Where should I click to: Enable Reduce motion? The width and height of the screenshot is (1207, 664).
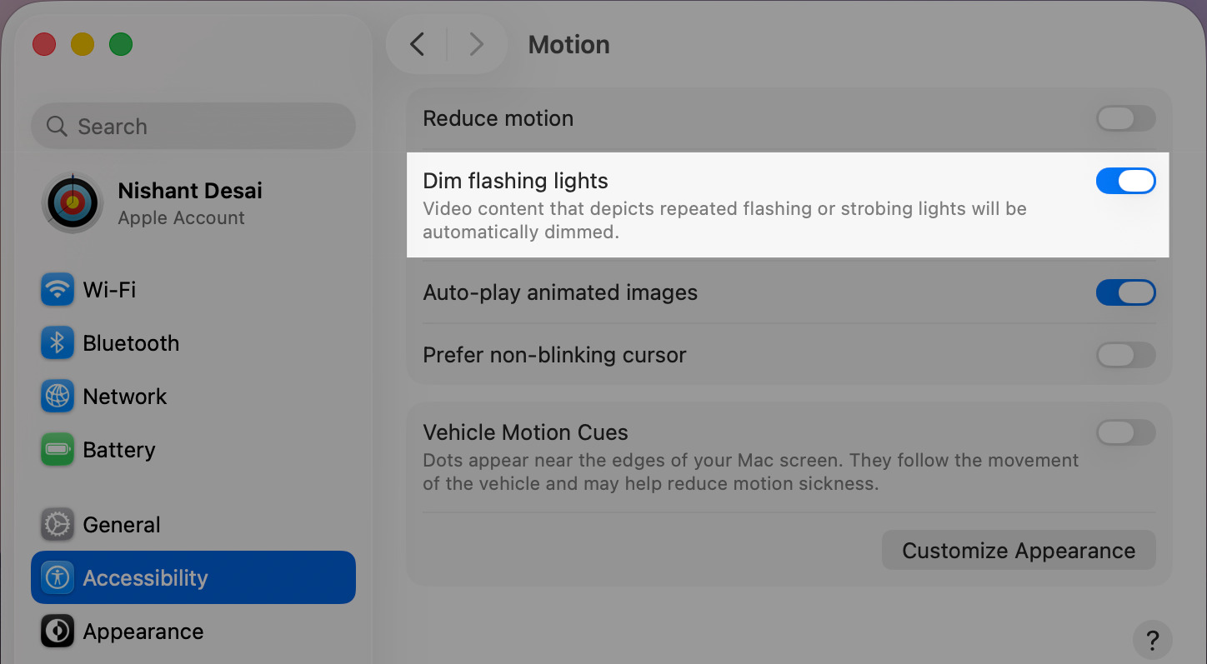1125,118
